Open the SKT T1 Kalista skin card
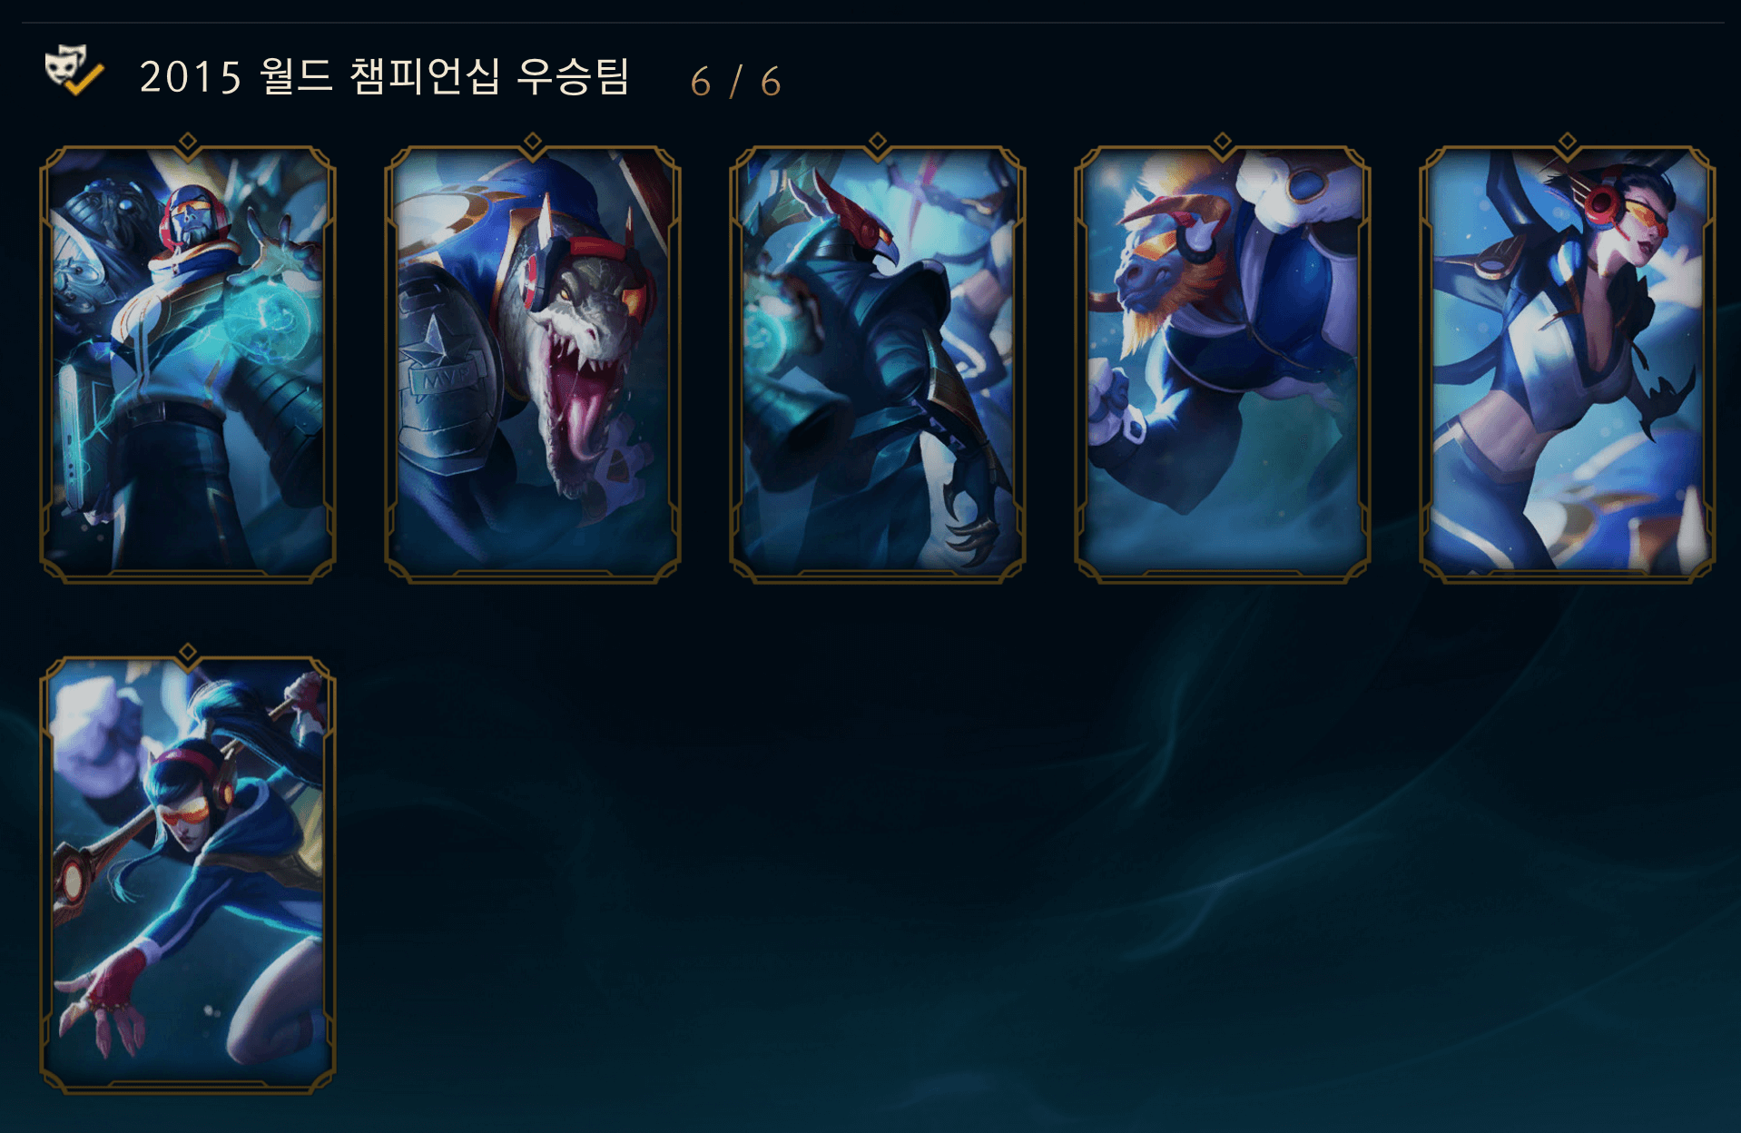The width and height of the screenshot is (1741, 1133). [188, 874]
